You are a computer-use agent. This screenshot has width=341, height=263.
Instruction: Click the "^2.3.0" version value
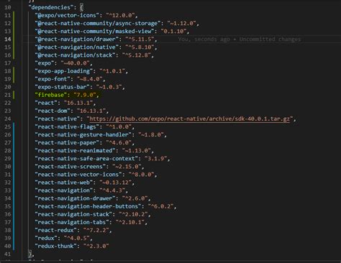tap(96, 246)
